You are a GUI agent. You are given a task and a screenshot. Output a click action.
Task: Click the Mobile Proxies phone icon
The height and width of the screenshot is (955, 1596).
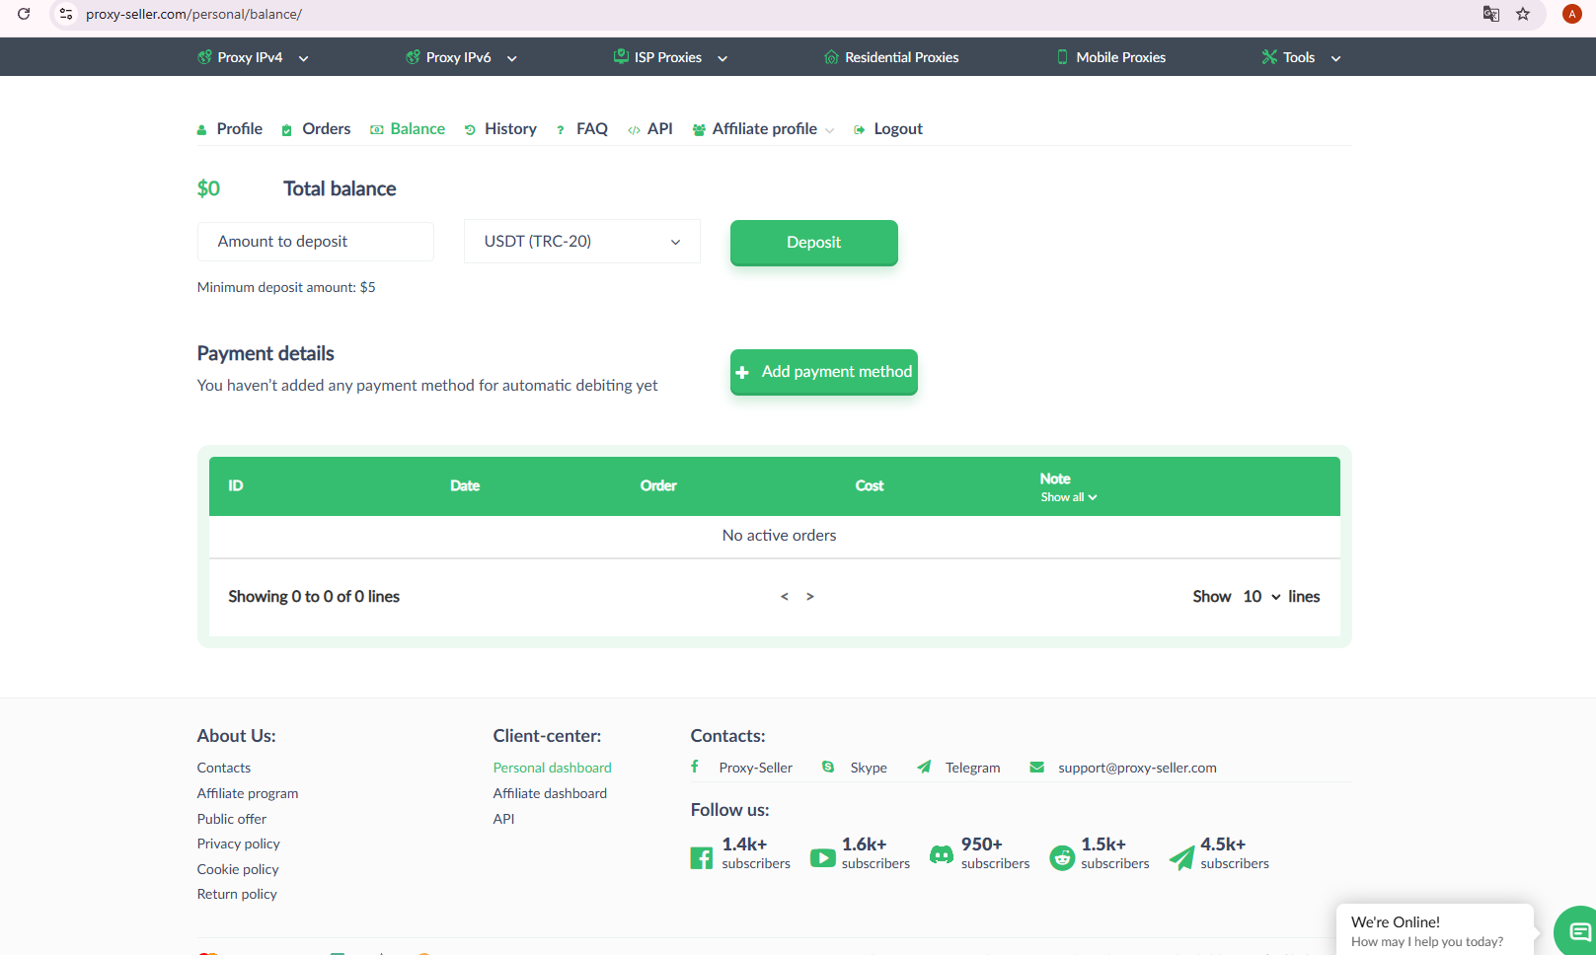(1062, 57)
